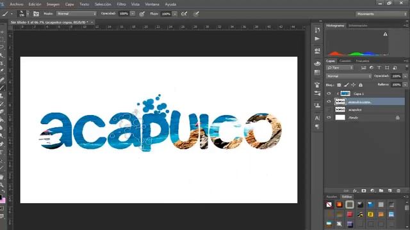The image size is (410, 230).
Task: Hide the acapulco copia layer
Action: coord(329,102)
